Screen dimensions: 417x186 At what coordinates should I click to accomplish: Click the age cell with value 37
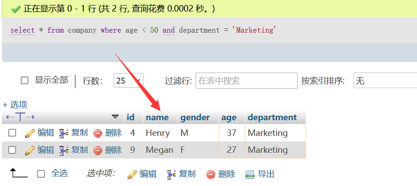pyautogui.click(x=232, y=133)
